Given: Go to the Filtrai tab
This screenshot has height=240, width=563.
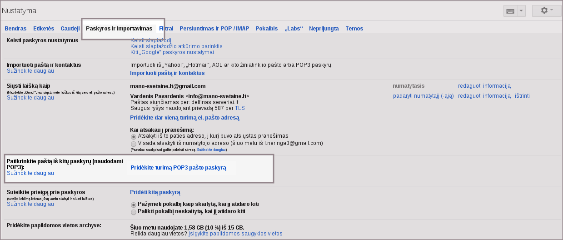Looking at the screenshot, I should click(166, 29).
